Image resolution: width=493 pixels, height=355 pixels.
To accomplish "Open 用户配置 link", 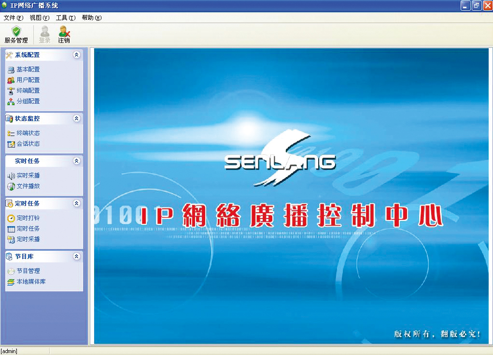I will coord(28,80).
